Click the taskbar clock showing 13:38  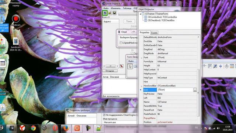click(x=228, y=128)
